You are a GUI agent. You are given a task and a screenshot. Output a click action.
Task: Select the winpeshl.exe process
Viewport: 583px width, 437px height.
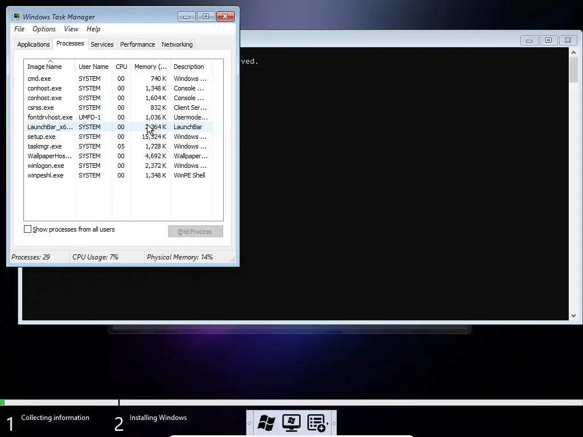(118, 175)
